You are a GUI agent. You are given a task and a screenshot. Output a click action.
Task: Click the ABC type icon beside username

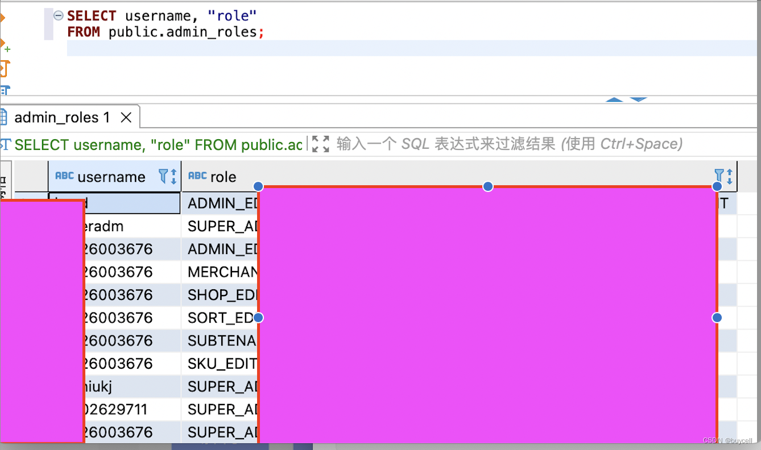pos(64,176)
